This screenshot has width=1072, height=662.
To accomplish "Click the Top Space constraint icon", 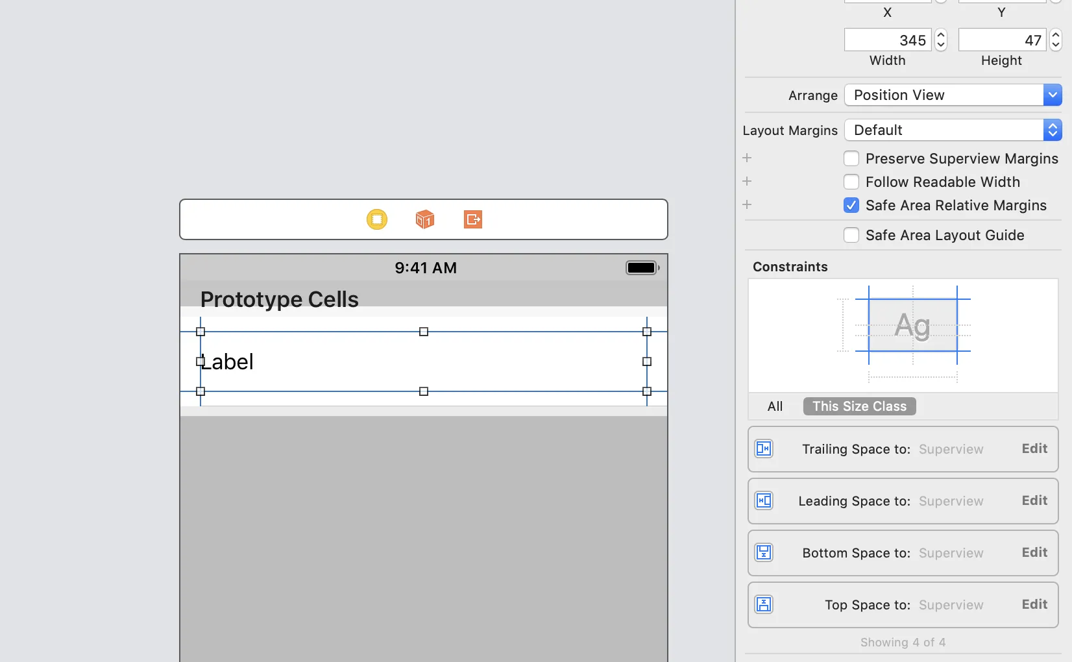I will pyautogui.click(x=764, y=604).
